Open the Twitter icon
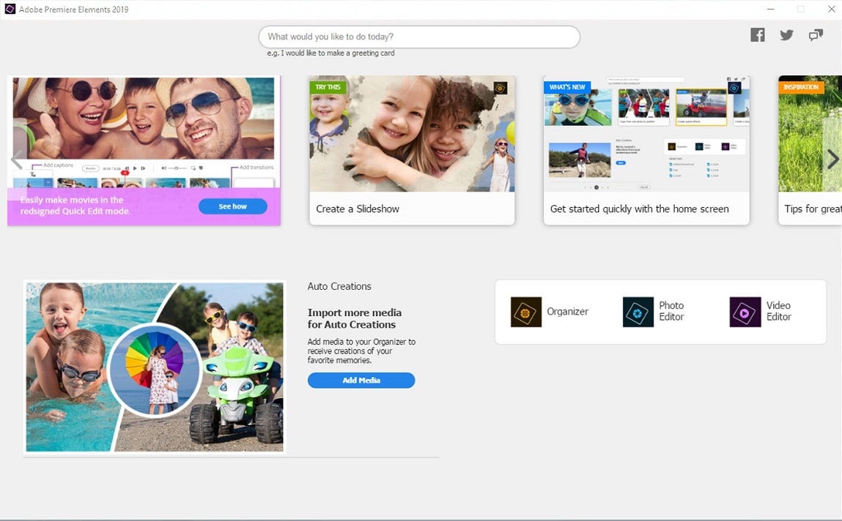842x521 pixels. 786,34
